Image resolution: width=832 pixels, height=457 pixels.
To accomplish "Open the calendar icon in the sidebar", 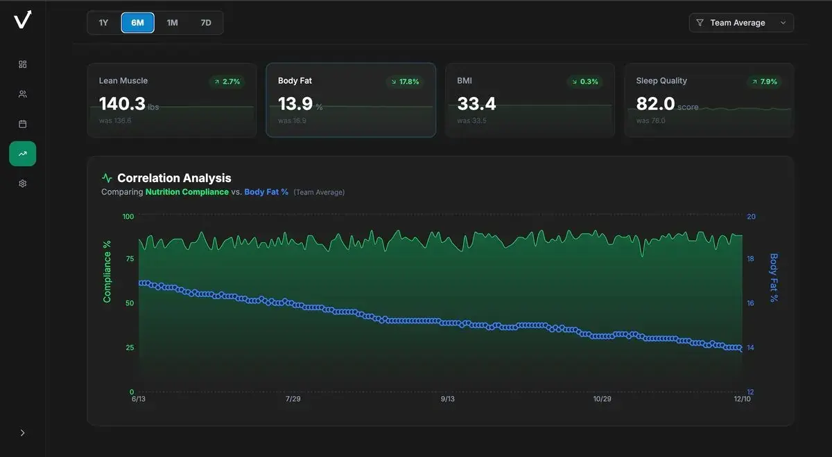I will click(x=22, y=123).
